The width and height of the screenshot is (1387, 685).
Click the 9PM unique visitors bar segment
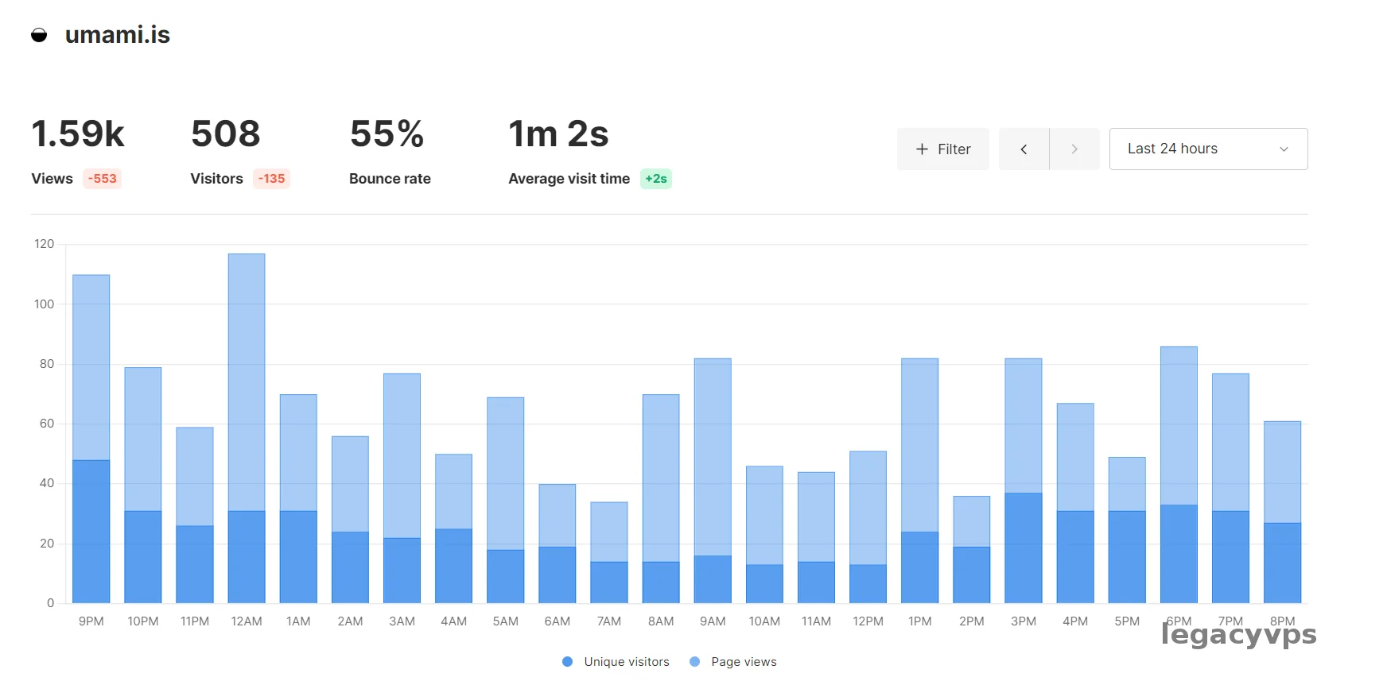click(x=91, y=531)
